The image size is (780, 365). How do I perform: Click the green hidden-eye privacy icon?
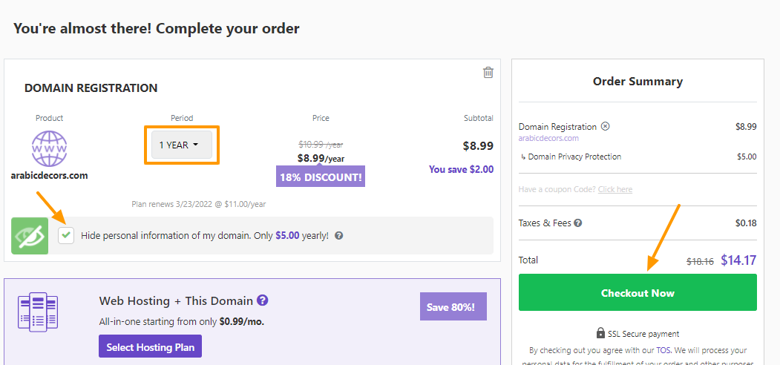30,236
